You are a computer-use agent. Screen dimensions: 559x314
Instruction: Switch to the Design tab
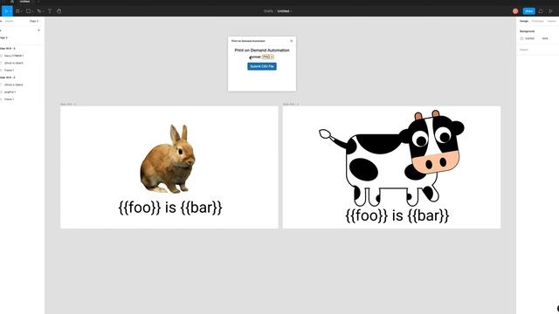tap(524, 21)
